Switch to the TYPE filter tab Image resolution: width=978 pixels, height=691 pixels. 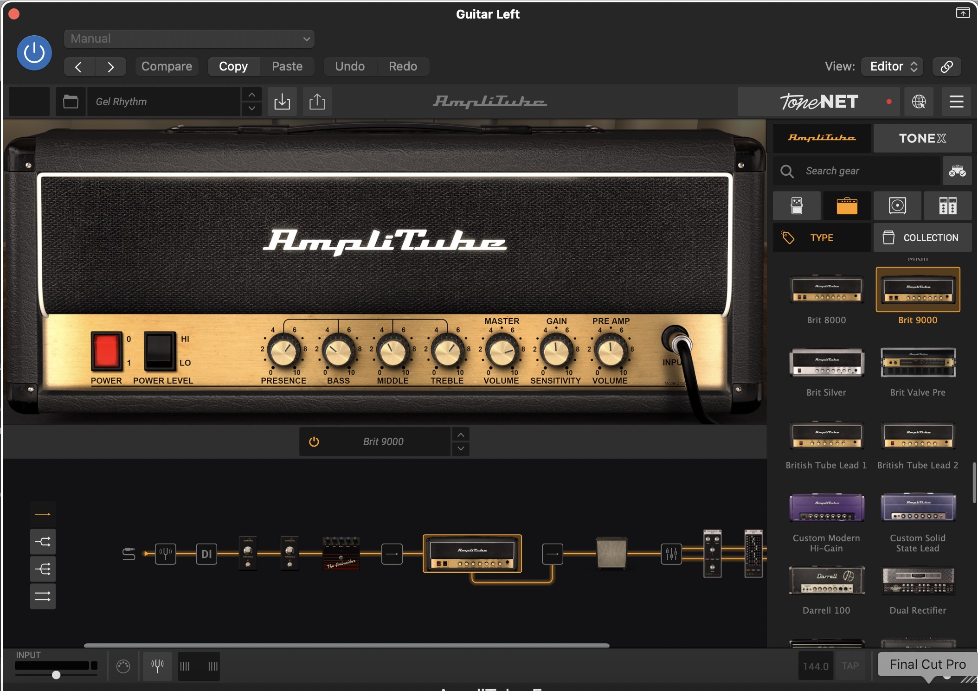pos(822,237)
